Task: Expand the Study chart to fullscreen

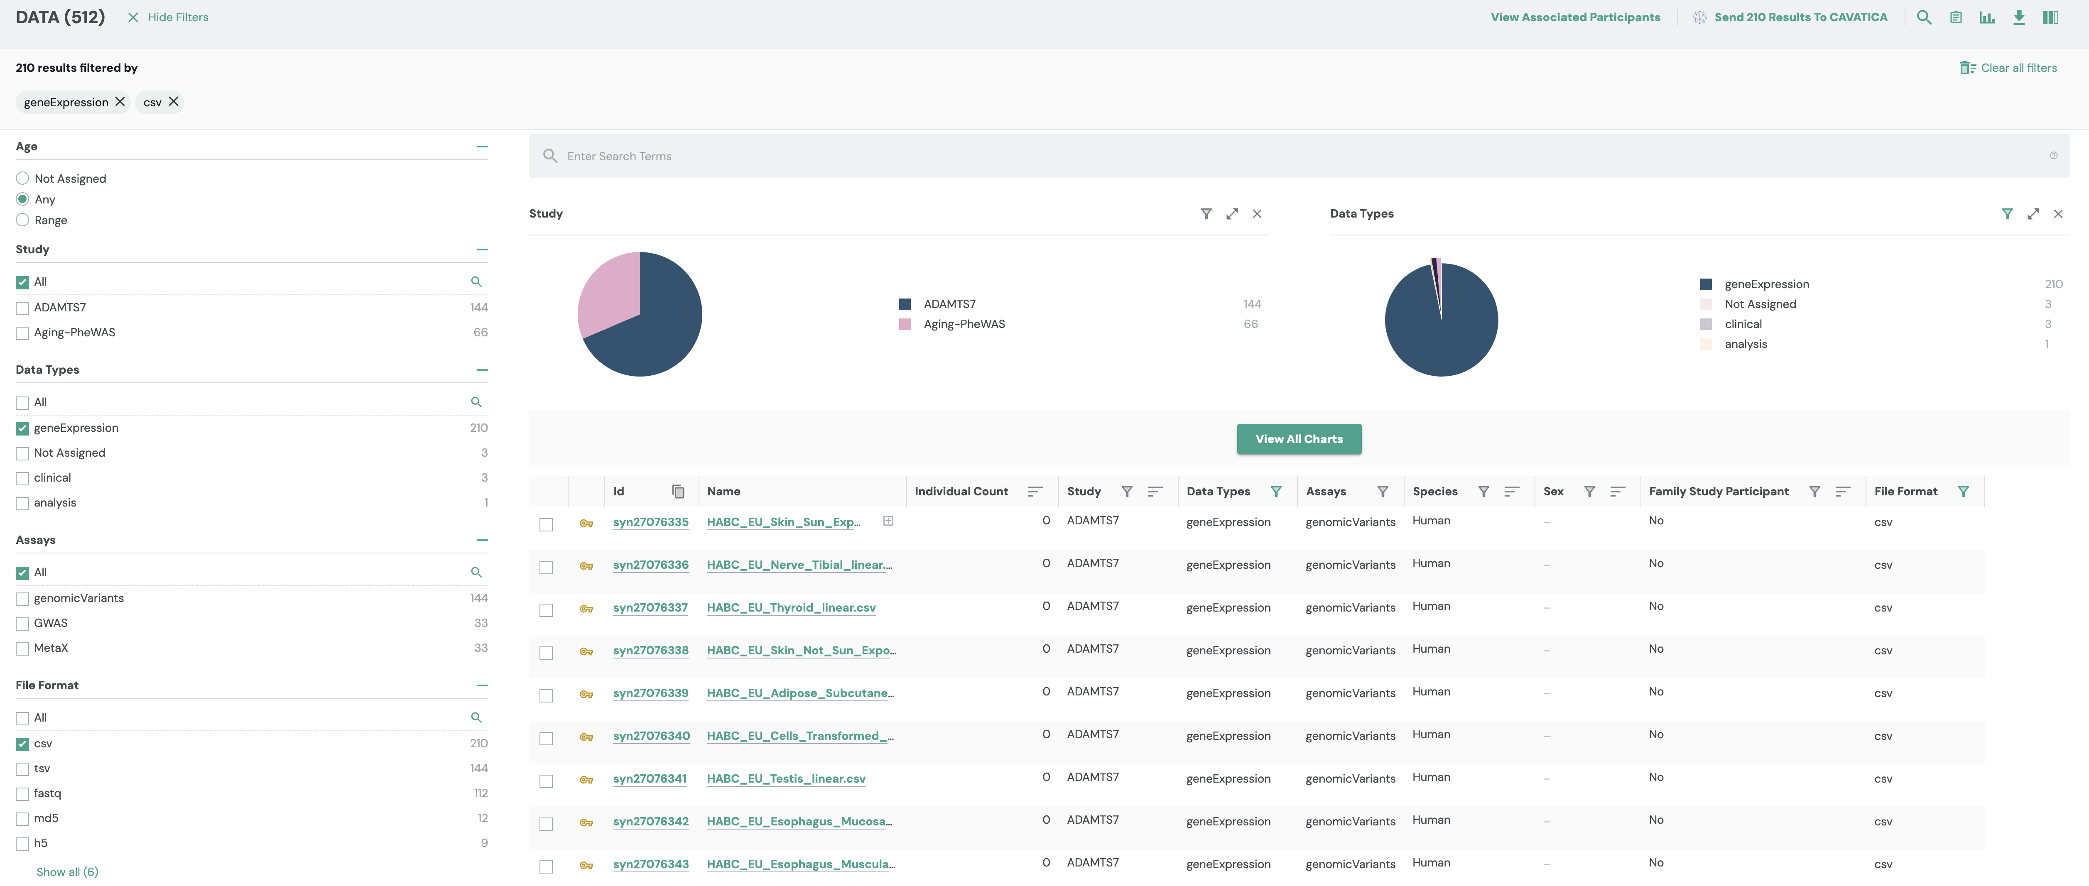Action: pyautogui.click(x=1232, y=214)
